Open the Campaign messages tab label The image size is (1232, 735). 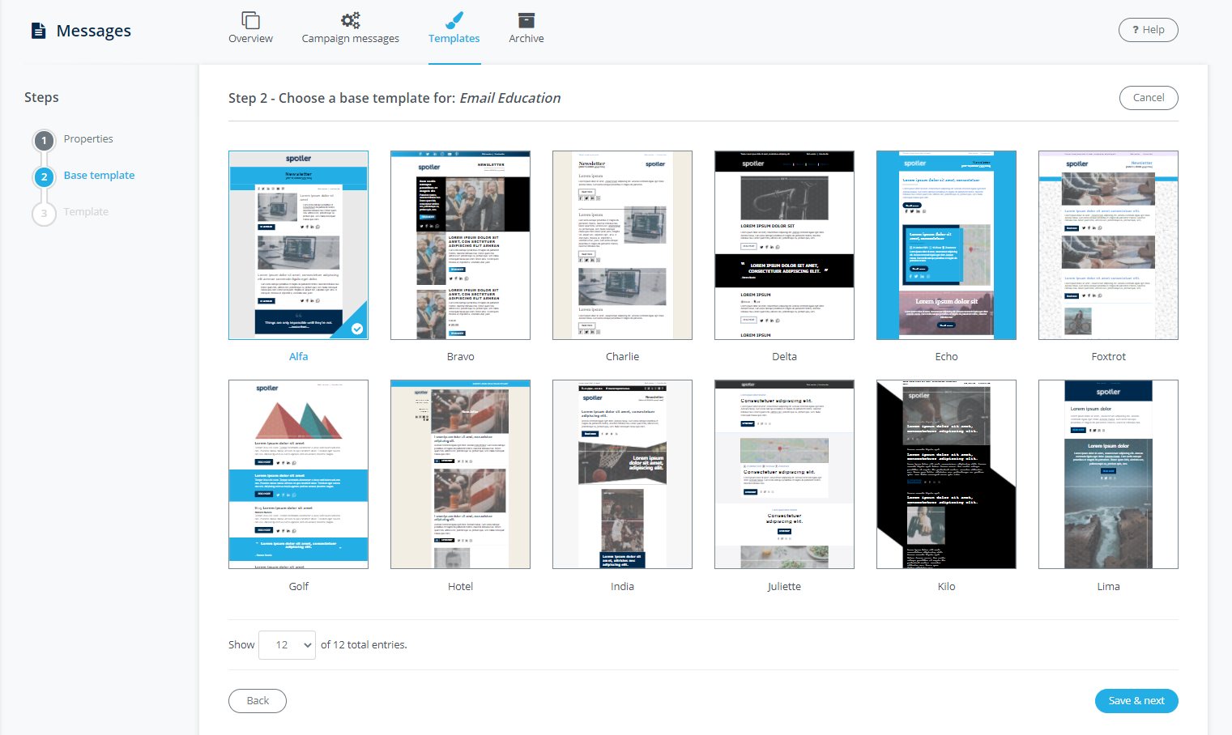(x=350, y=39)
